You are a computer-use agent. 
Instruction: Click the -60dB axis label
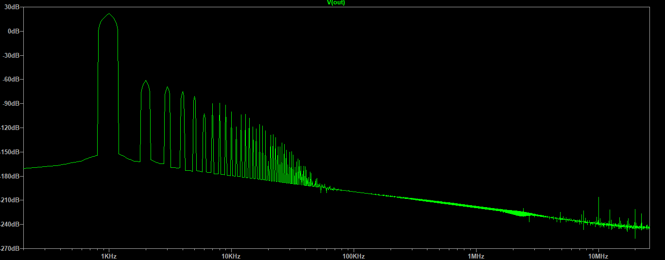pos(12,79)
